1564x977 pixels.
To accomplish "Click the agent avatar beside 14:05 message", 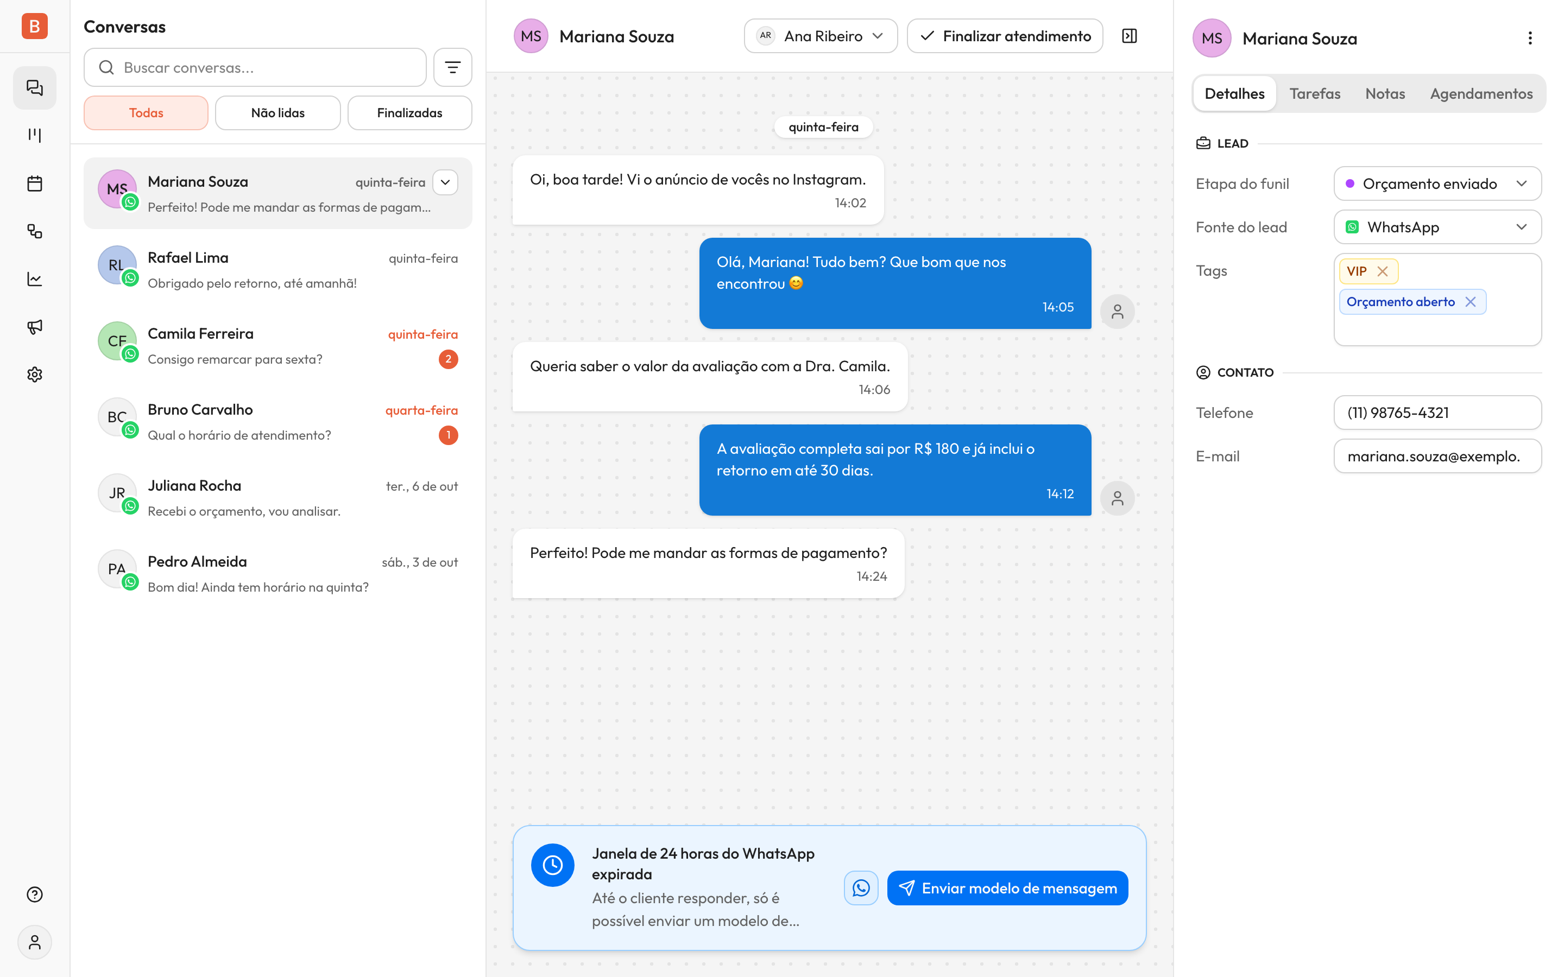I will (1118, 312).
